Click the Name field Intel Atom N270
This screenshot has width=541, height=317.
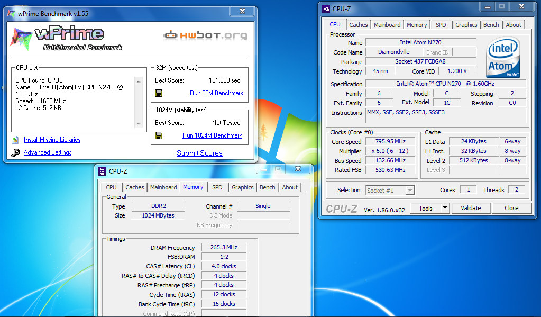point(420,42)
